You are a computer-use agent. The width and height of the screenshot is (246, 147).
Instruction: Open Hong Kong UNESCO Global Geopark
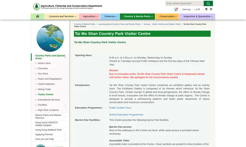(47, 124)
